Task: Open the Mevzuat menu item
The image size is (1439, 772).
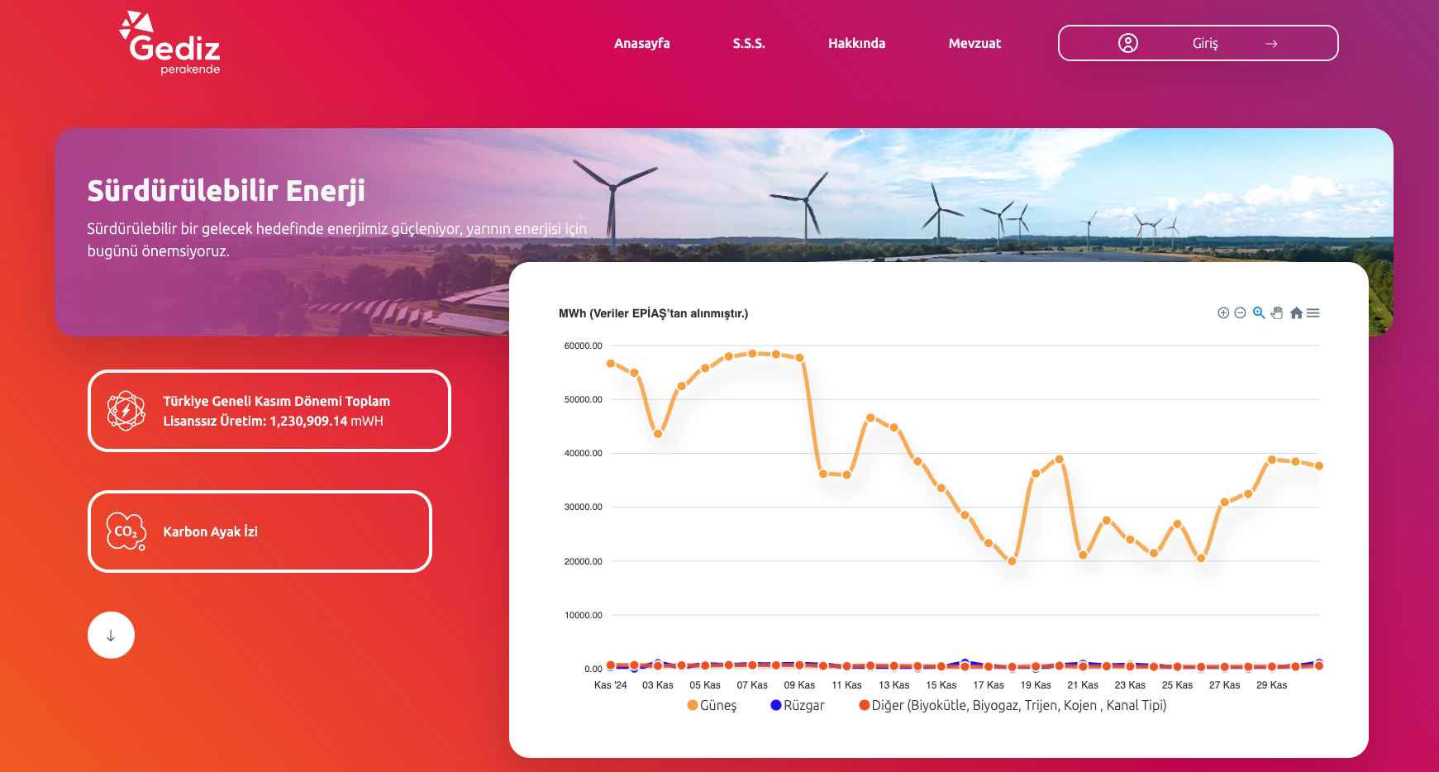Action: click(974, 43)
